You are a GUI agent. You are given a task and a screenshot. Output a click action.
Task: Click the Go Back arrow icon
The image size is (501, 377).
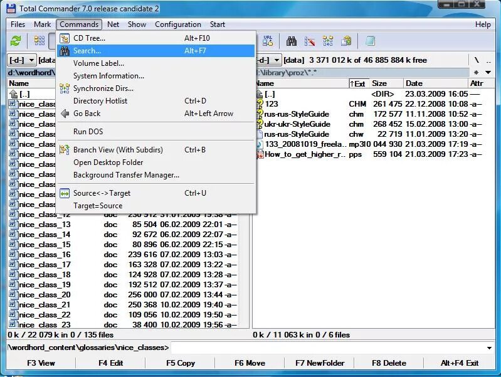tap(65, 114)
